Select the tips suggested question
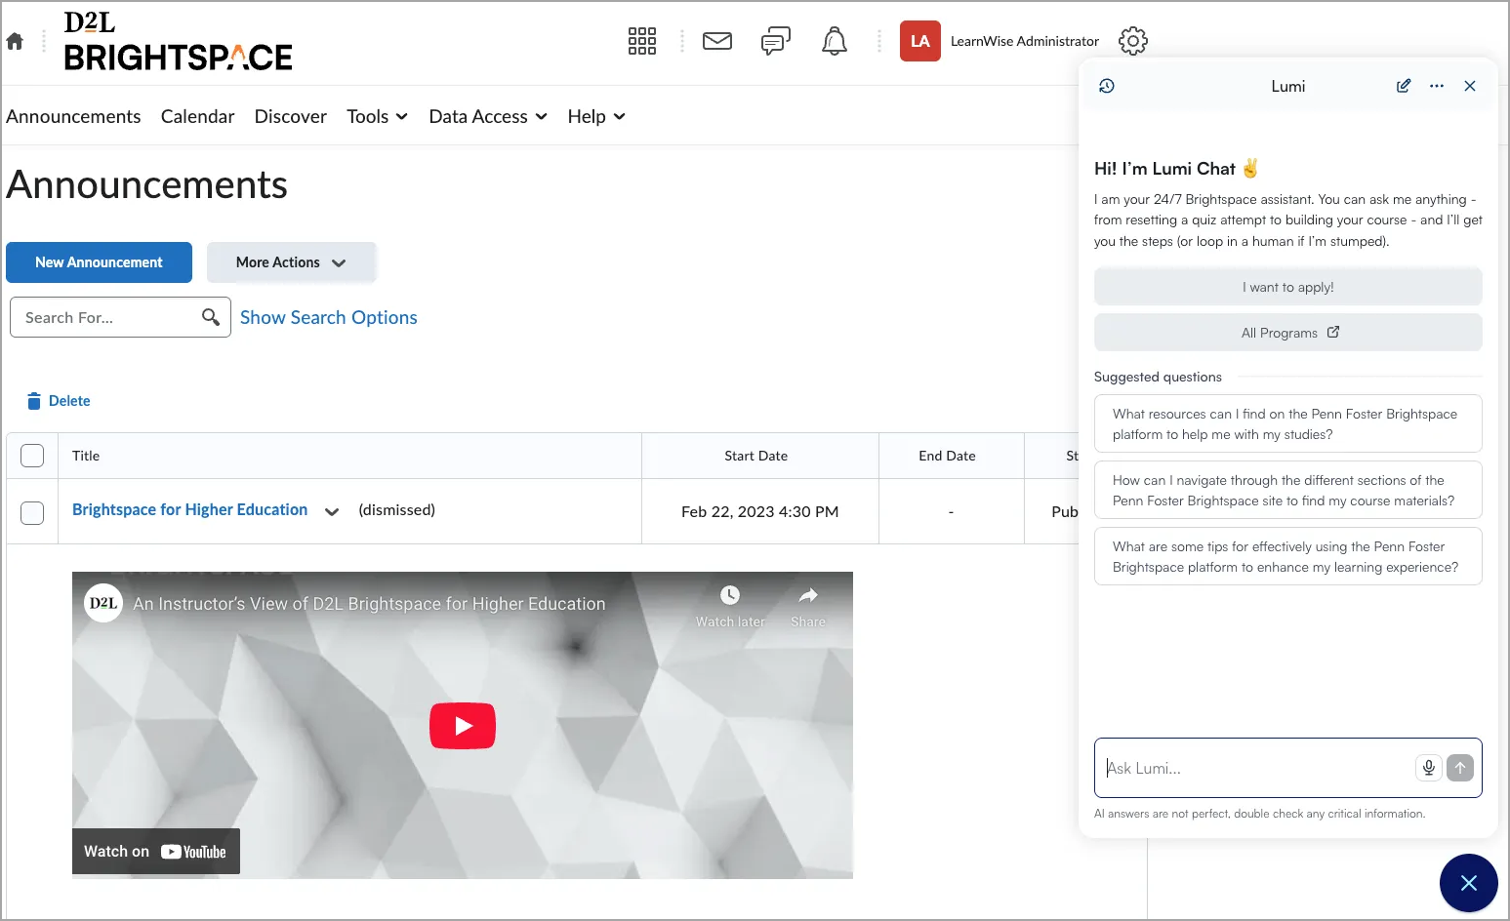 tap(1288, 556)
